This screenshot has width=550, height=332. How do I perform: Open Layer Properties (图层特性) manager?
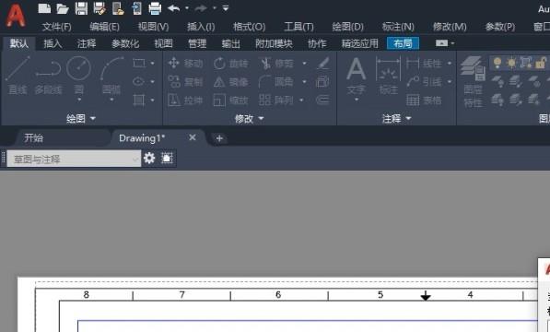tap(473, 81)
